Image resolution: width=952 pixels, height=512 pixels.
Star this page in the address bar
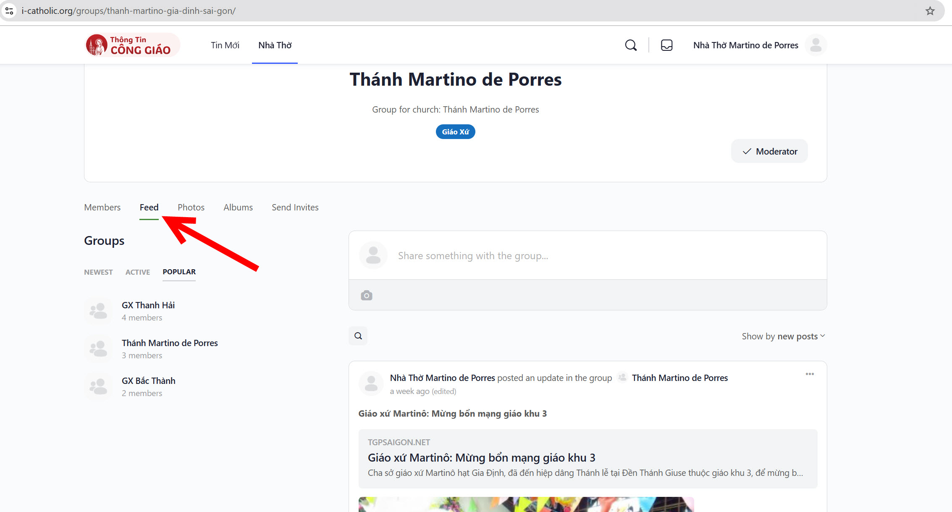[x=930, y=11]
